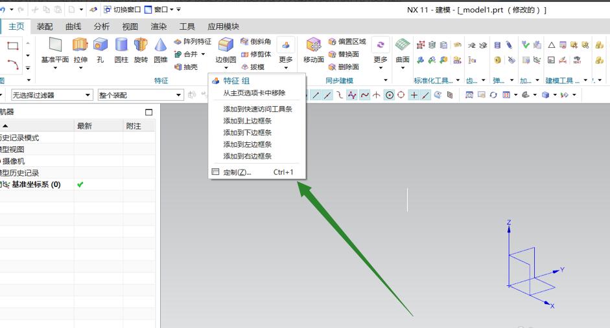
Task: Click the undo arrow in quick access toolbar
Action: tap(3, 9)
